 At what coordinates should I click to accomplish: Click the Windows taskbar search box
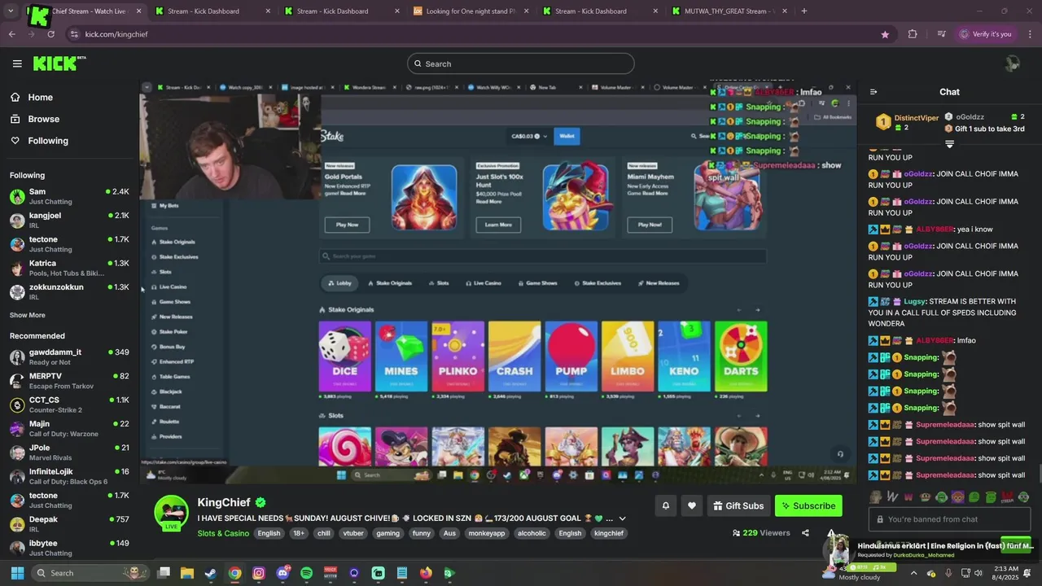tap(91, 573)
